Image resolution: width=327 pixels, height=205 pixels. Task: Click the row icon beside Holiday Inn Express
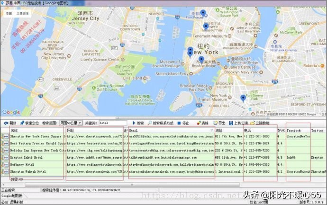(6, 151)
